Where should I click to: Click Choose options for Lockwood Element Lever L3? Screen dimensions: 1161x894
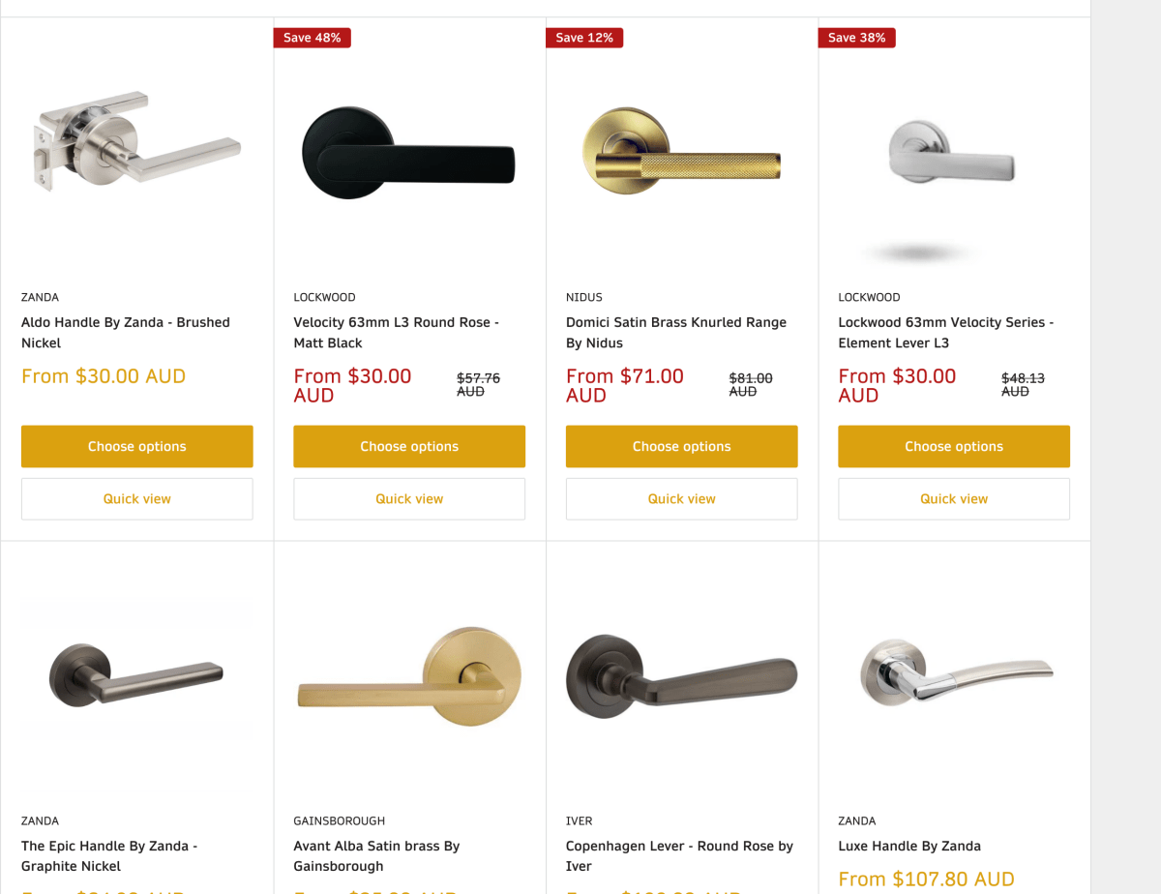(953, 446)
